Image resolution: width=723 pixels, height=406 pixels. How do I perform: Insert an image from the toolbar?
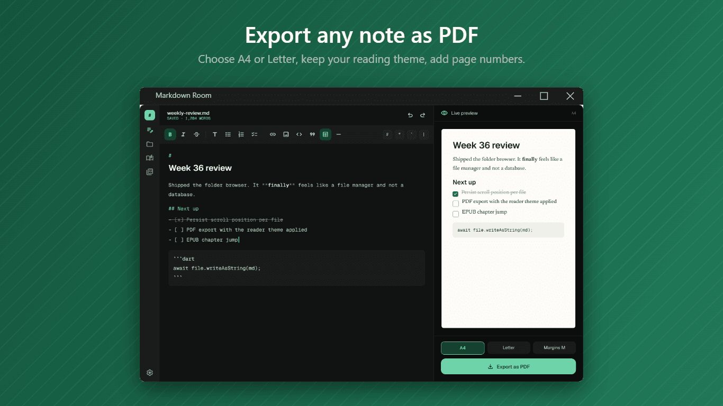pos(286,134)
